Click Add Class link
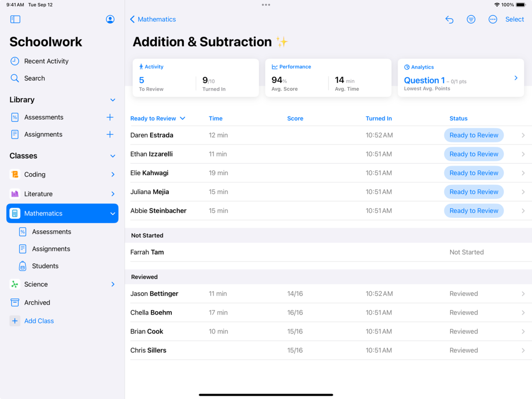The width and height of the screenshot is (532, 399). pyautogui.click(x=39, y=321)
